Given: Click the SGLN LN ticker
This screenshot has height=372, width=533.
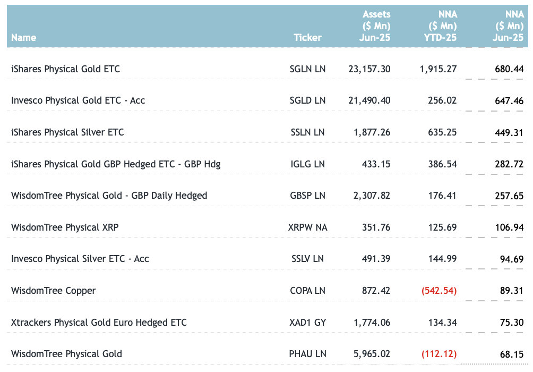Looking at the screenshot, I should (x=308, y=69).
